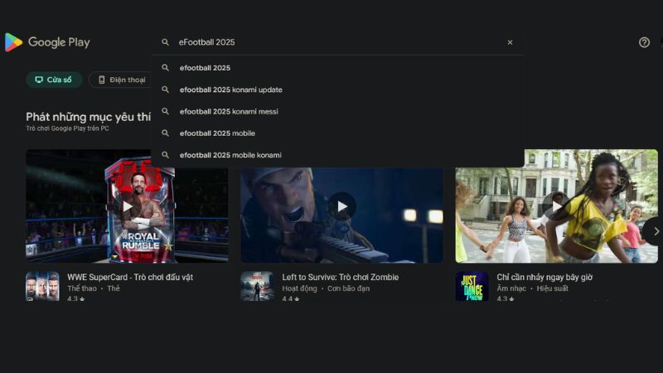This screenshot has width=663, height=373.
Task: Click inside the eFootball 2025 search field
Action: (331, 42)
